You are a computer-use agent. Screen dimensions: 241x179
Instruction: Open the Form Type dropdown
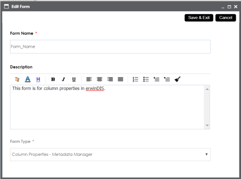110,154
